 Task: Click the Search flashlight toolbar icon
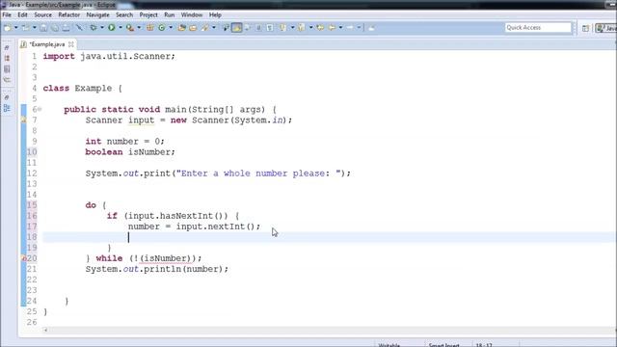tap(204, 28)
